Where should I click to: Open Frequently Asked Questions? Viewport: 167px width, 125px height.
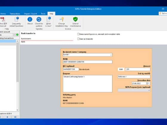(x=16, y=22)
